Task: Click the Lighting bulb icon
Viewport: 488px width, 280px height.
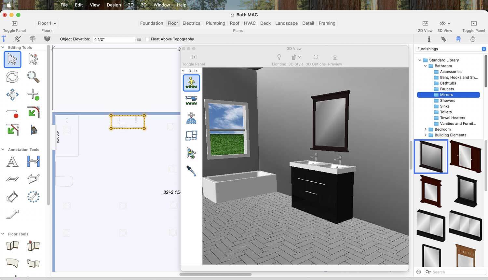Action: point(279,57)
